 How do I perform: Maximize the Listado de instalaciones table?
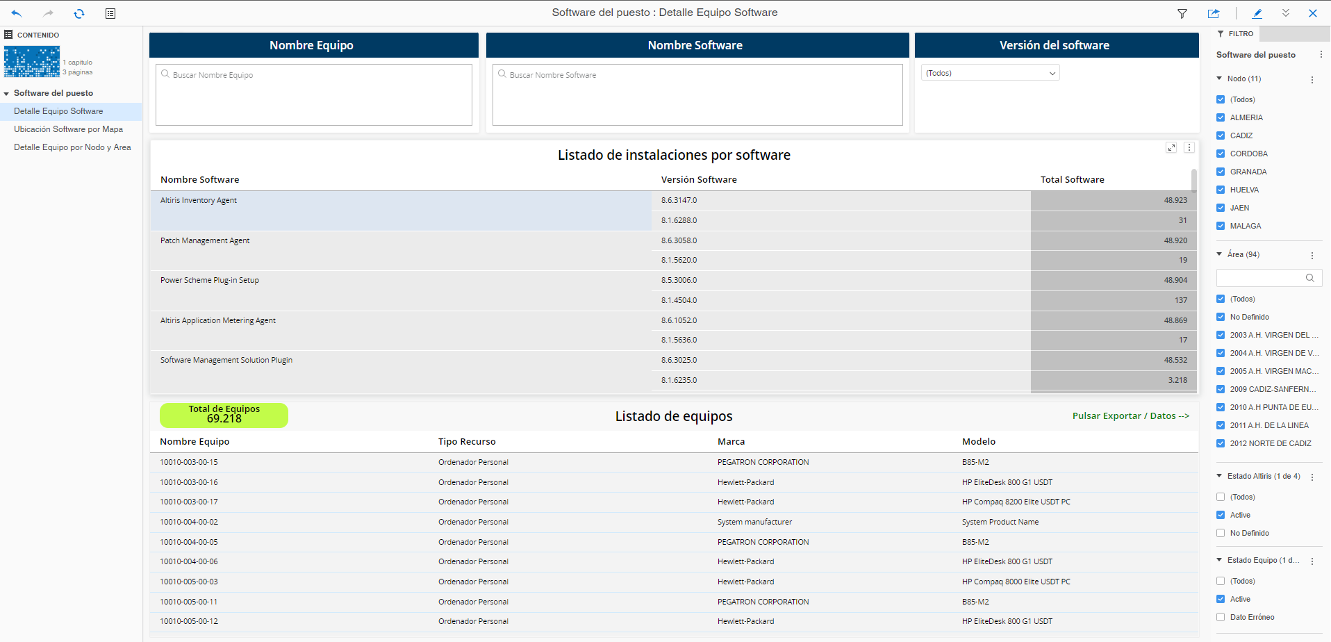tap(1171, 147)
